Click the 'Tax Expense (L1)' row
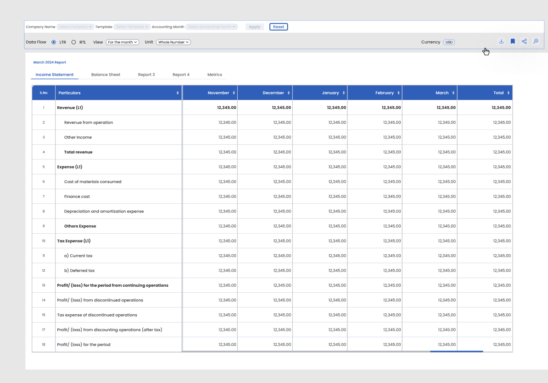 pos(74,241)
